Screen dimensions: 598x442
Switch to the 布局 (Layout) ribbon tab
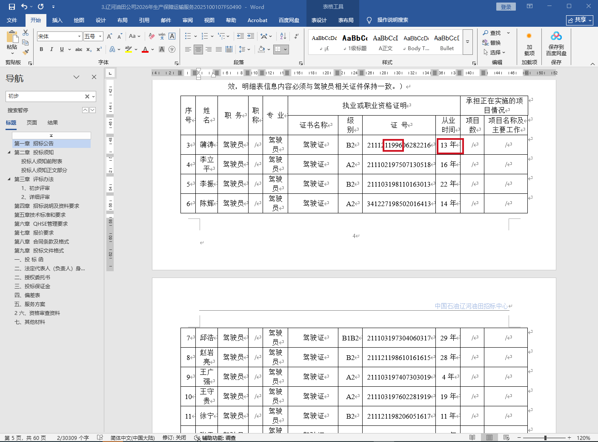(122, 20)
